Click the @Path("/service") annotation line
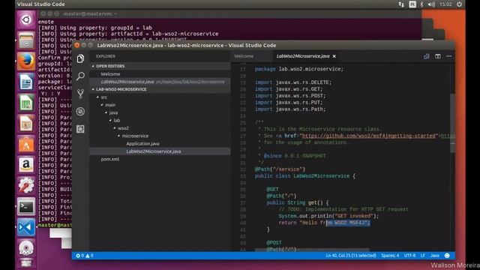Image resolution: width=480 pixels, height=270 pixels. 280,169
